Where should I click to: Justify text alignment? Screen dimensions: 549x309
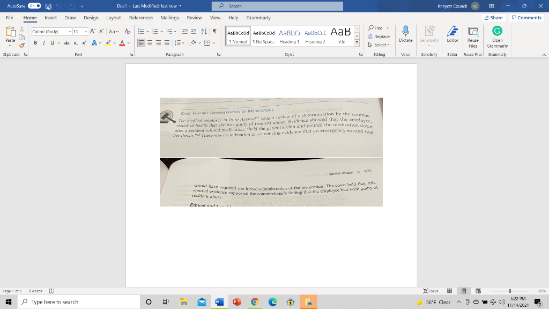[167, 43]
